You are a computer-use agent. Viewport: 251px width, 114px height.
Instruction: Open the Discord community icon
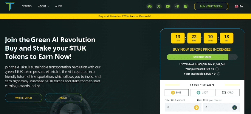coord(150,6)
